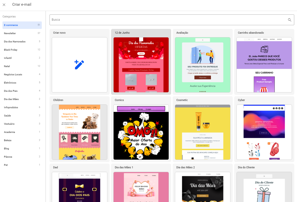Focus the Busca search field
This screenshot has width=297, height=202.
pos(168,20)
